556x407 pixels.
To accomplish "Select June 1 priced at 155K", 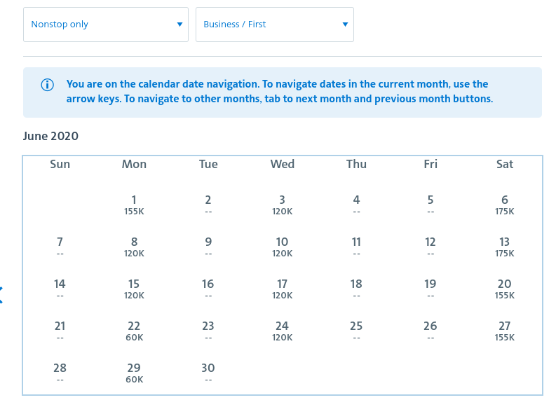I will tap(134, 205).
